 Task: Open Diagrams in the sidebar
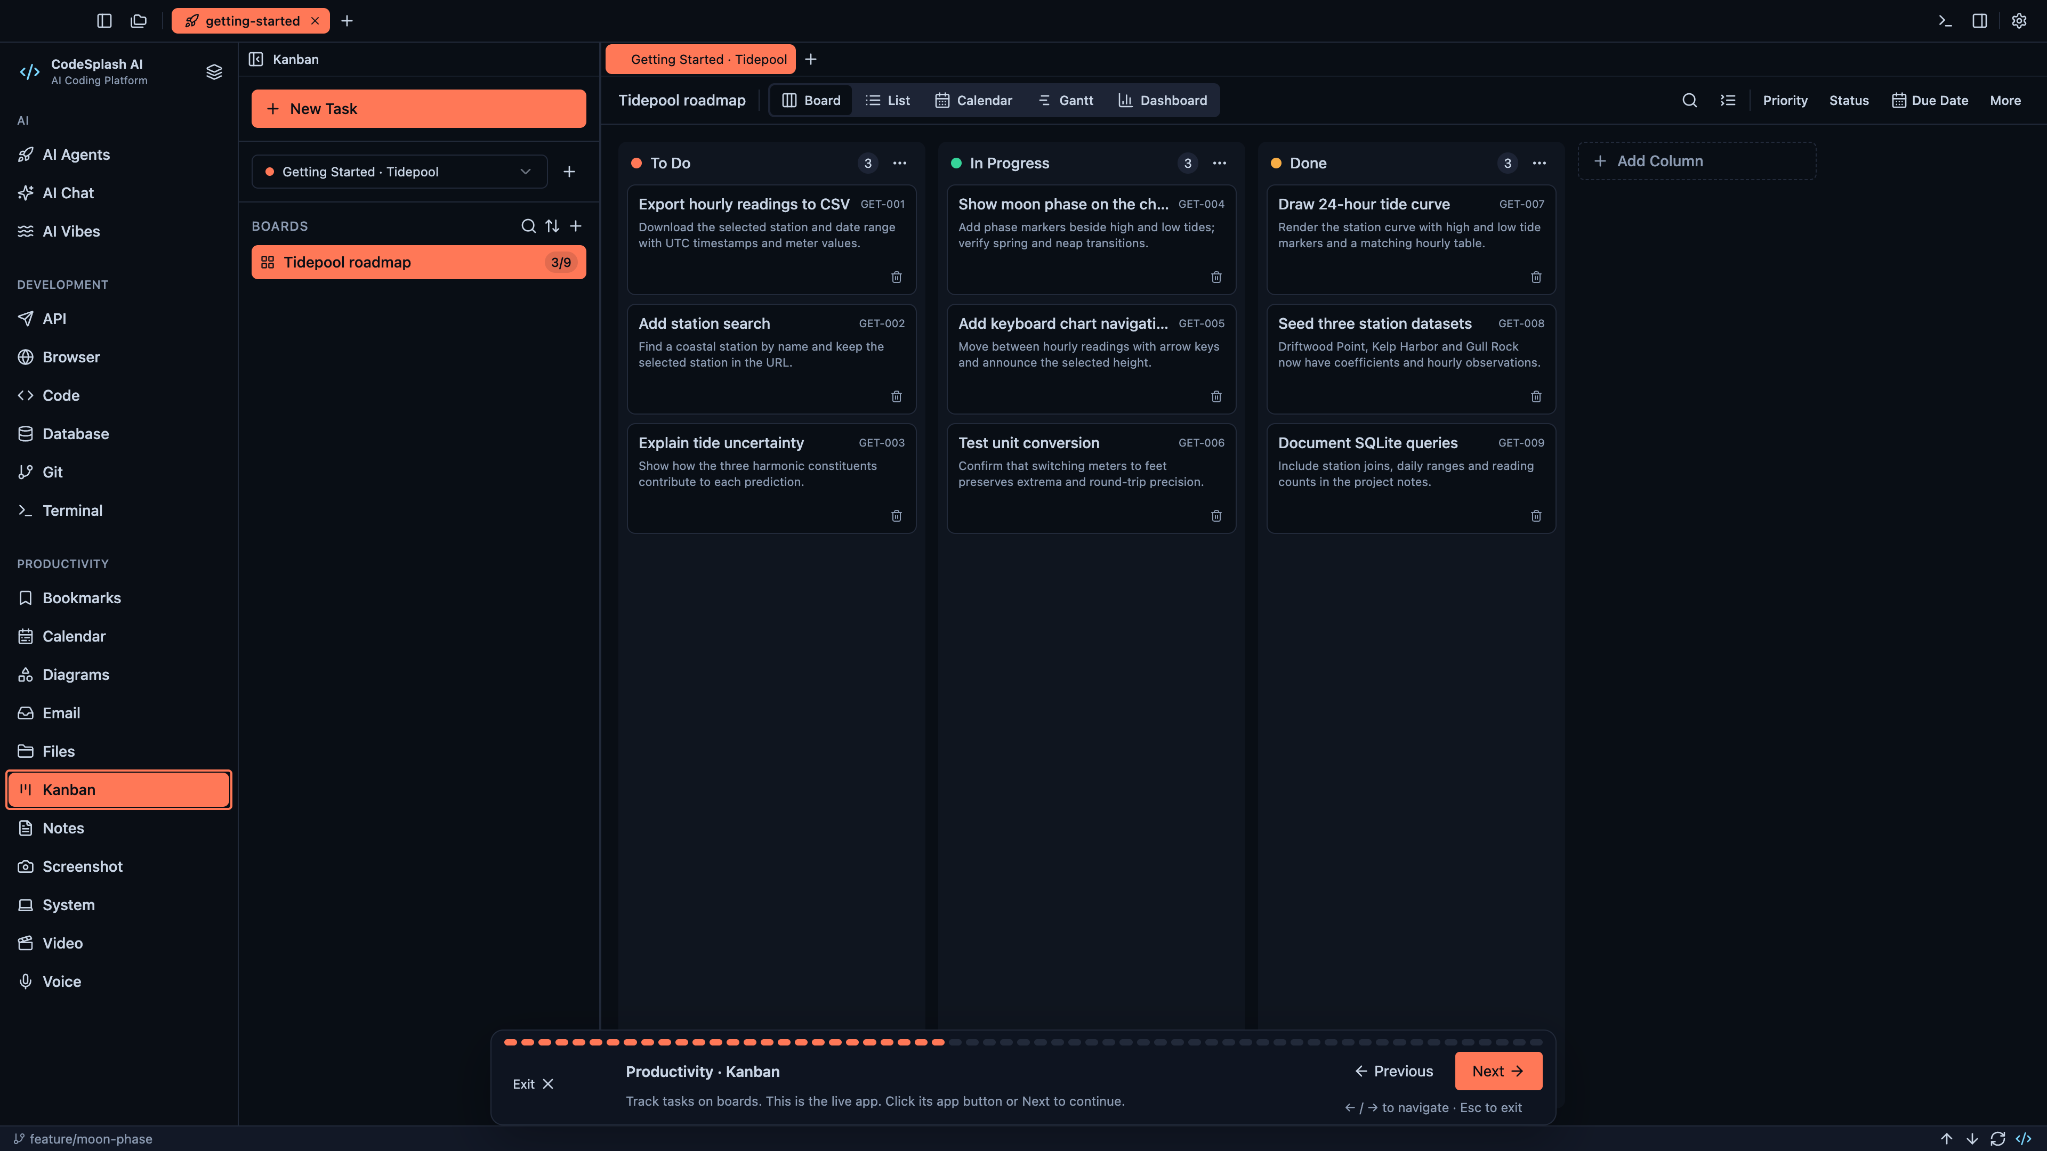click(118, 675)
